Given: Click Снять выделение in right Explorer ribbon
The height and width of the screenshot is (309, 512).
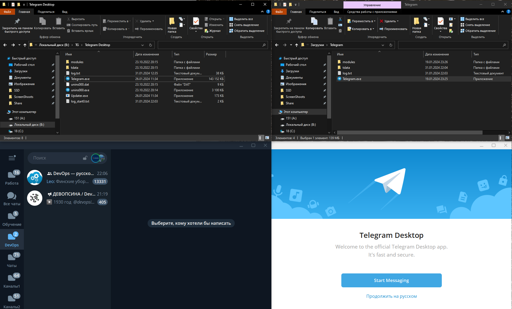Looking at the screenshot, I should 475,25.
